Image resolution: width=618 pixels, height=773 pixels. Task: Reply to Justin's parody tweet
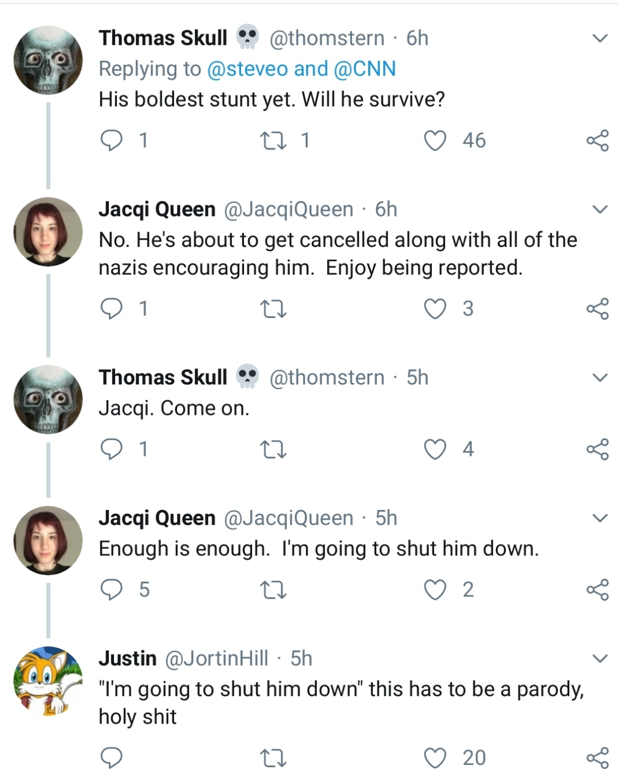point(112,758)
